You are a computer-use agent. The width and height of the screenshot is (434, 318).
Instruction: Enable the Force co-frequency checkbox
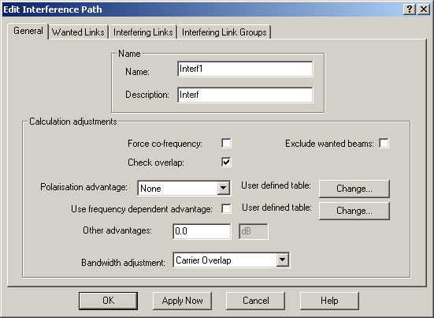point(226,144)
